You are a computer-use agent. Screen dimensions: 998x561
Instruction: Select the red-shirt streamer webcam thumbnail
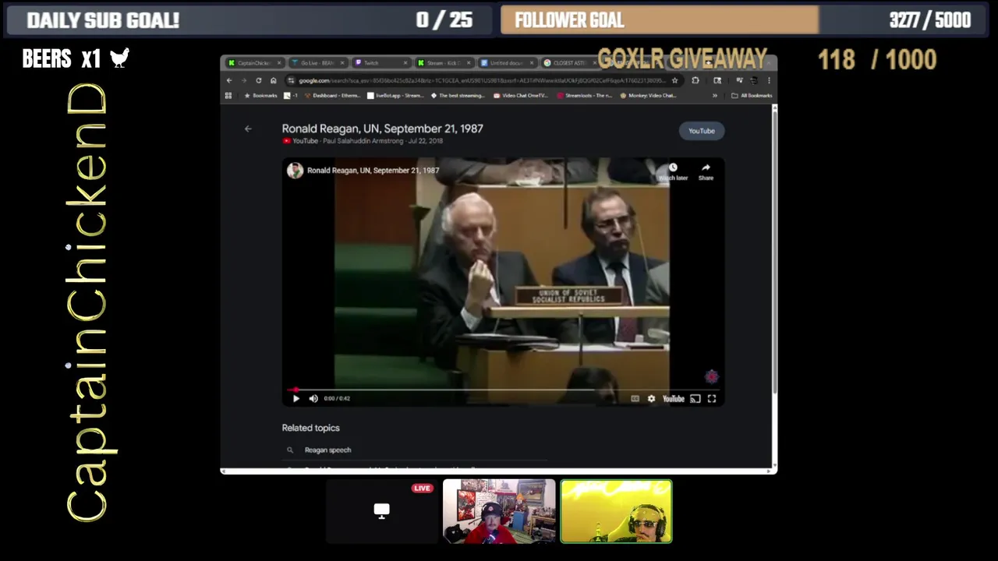click(499, 511)
